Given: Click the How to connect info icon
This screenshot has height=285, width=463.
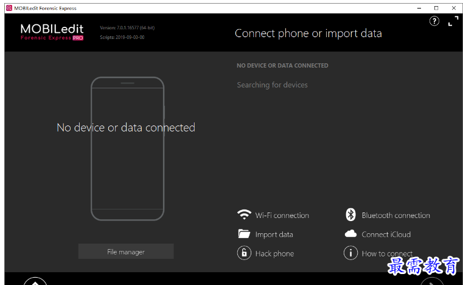Looking at the screenshot, I should pos(350,253).
